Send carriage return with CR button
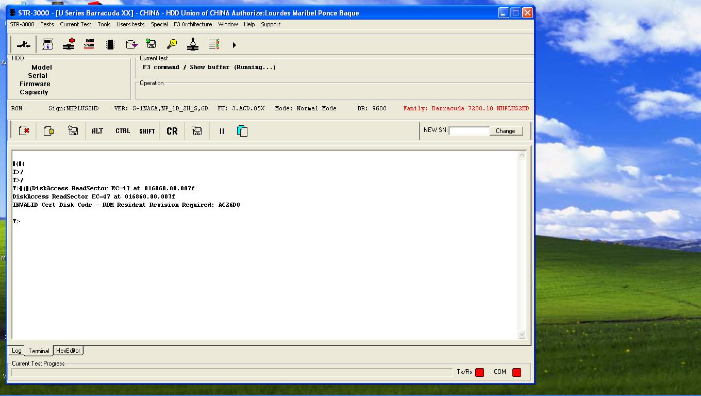 pos(172,131)
